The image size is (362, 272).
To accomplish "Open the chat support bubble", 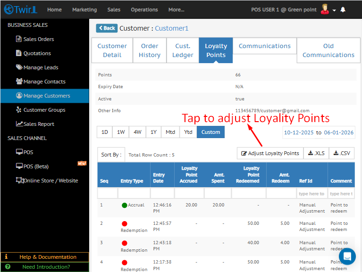I will click(347, 256).
